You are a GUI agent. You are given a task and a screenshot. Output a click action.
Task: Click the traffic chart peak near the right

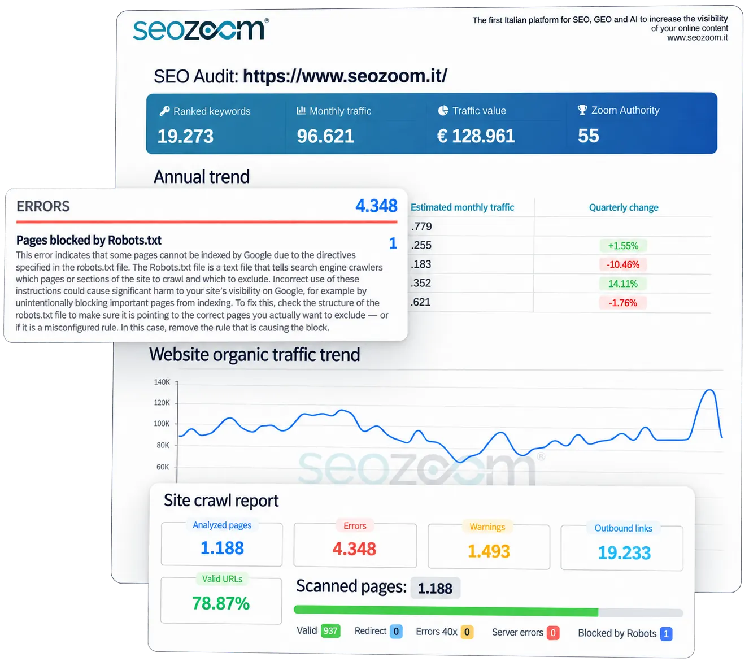pos(710,390)
